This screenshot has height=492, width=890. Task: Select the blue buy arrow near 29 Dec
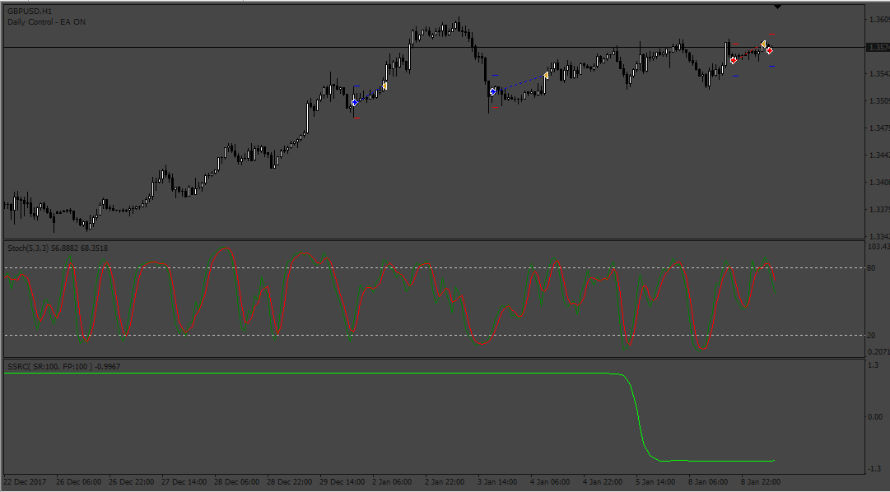[x=355, y=103]
